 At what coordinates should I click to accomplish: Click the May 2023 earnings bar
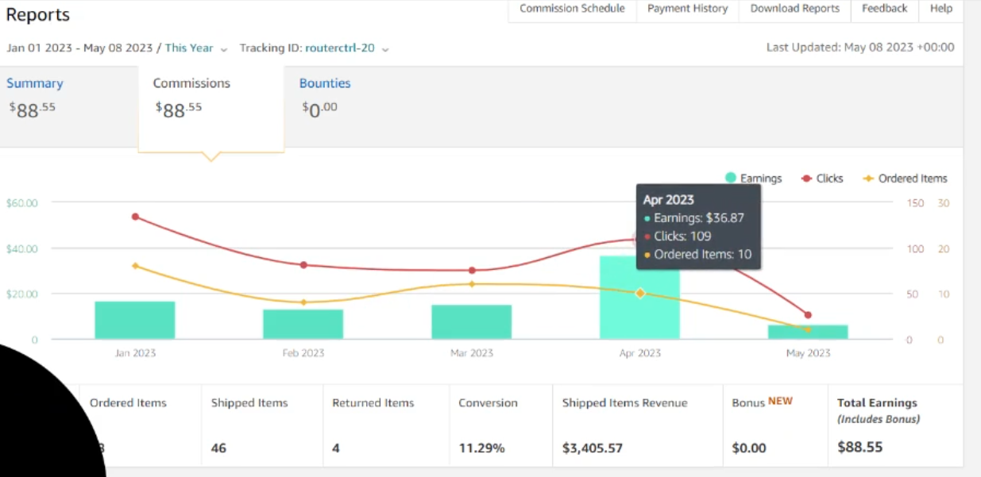808,333
